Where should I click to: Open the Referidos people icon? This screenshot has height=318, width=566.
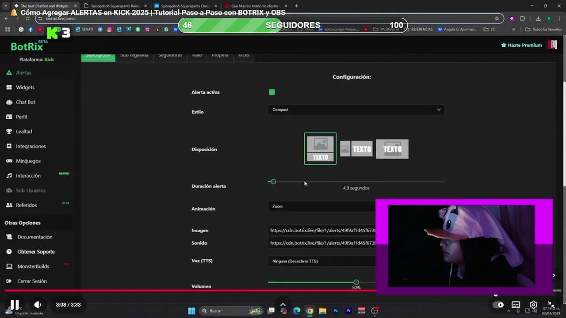tap(9, 205)
